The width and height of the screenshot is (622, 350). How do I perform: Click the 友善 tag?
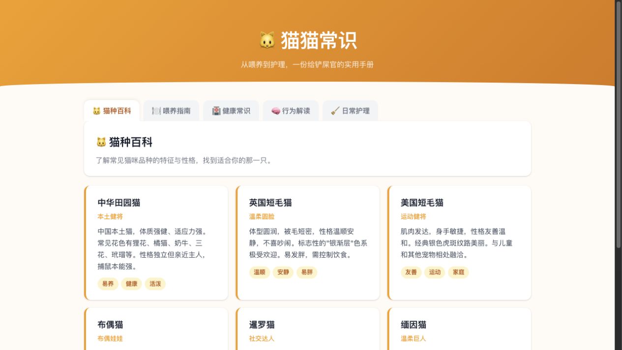[x=411, y=272]
